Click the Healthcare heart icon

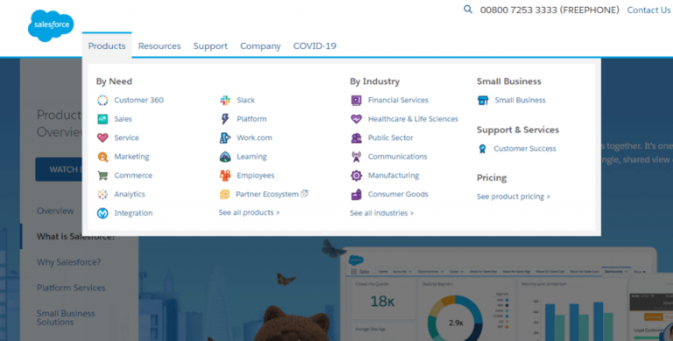pyautogui.click(x=357, y=119)
